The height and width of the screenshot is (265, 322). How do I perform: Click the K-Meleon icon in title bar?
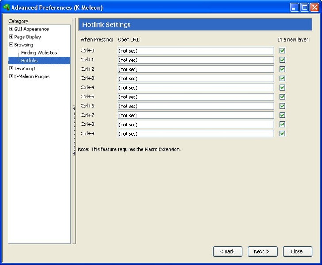6,8
